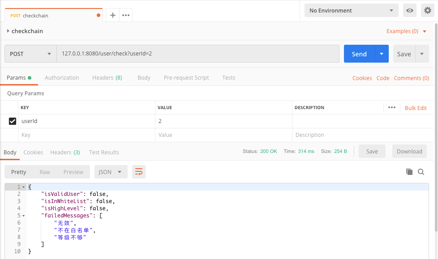Save the response with Save button
Image resolution: width=438 pixels, height=259 pixels.
coord(372,151)
